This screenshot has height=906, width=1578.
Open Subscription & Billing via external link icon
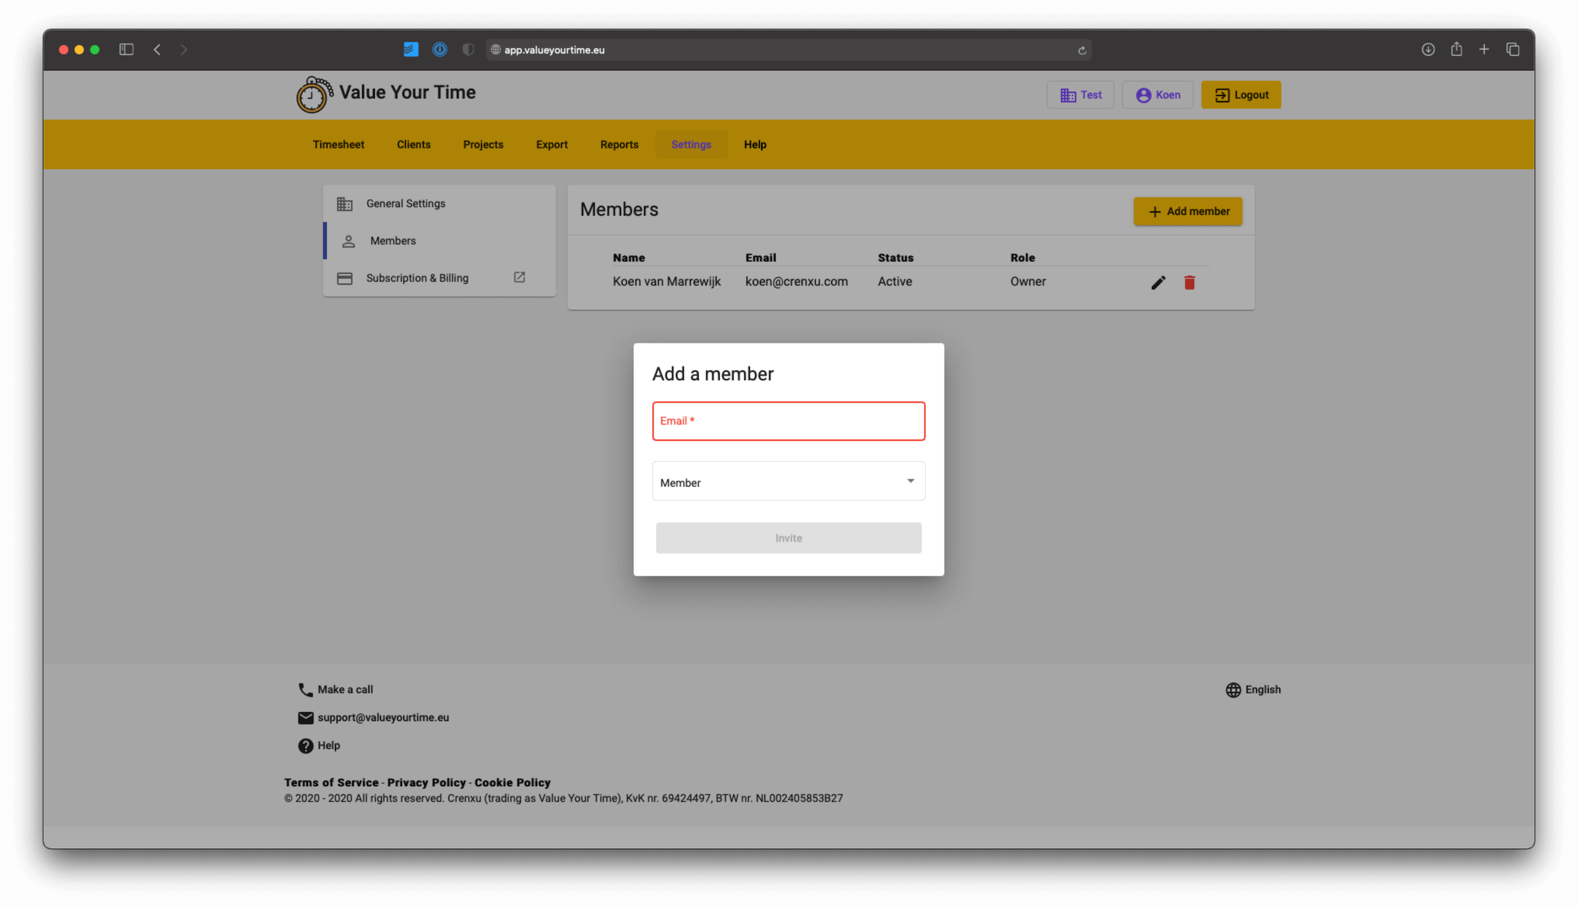(x=519, y=278)
